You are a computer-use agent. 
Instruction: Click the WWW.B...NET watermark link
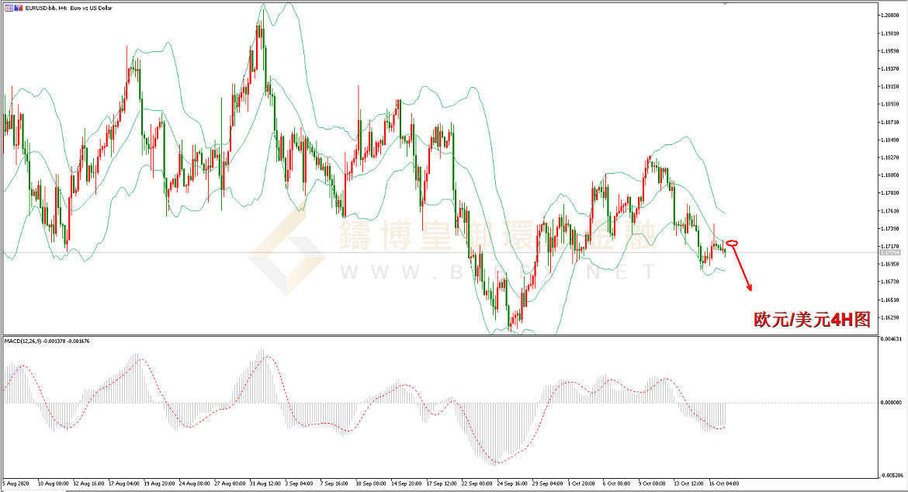click(498, 272)
